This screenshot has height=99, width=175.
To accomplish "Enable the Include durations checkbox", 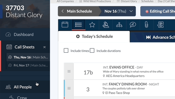I will 92,51.
